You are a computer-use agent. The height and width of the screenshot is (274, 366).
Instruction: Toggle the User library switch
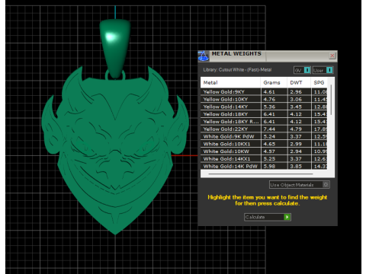pos(323,70)
